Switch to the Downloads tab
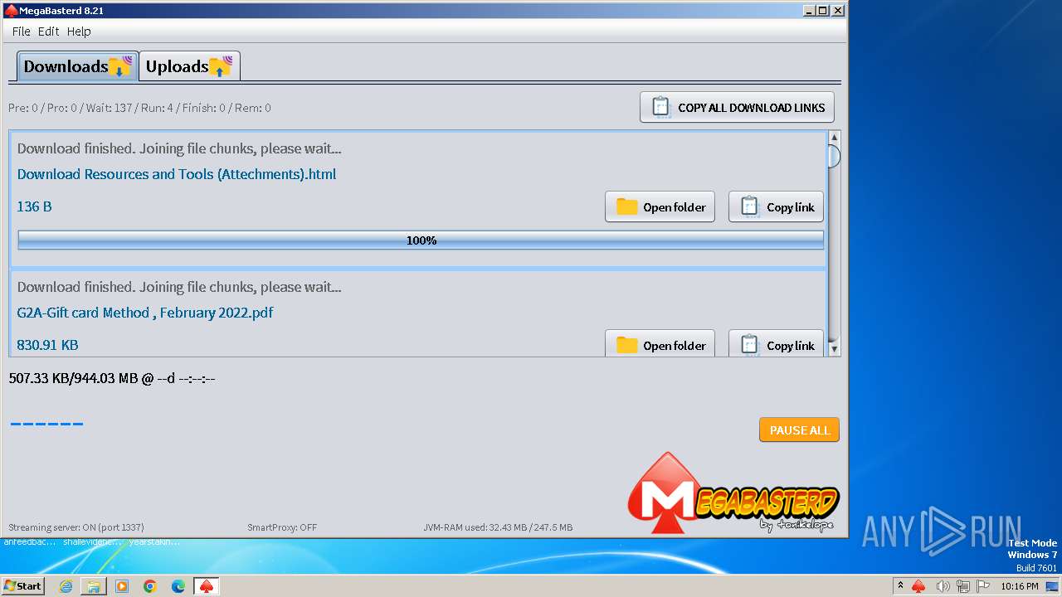Image resolution: width=1062 pixels, height=597 pixels. (x=77, y=66)
